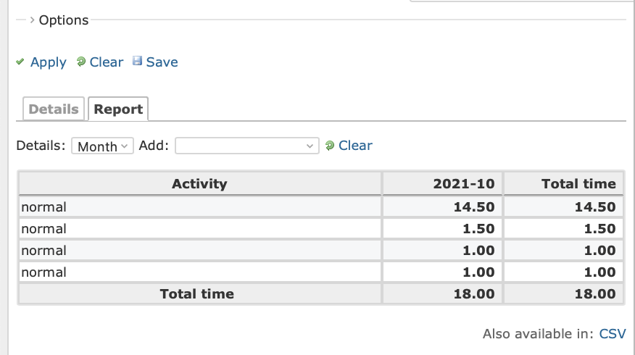Select the Clear link next to Apply
Screen dimensions: 635x355
[x=106, y=62]
